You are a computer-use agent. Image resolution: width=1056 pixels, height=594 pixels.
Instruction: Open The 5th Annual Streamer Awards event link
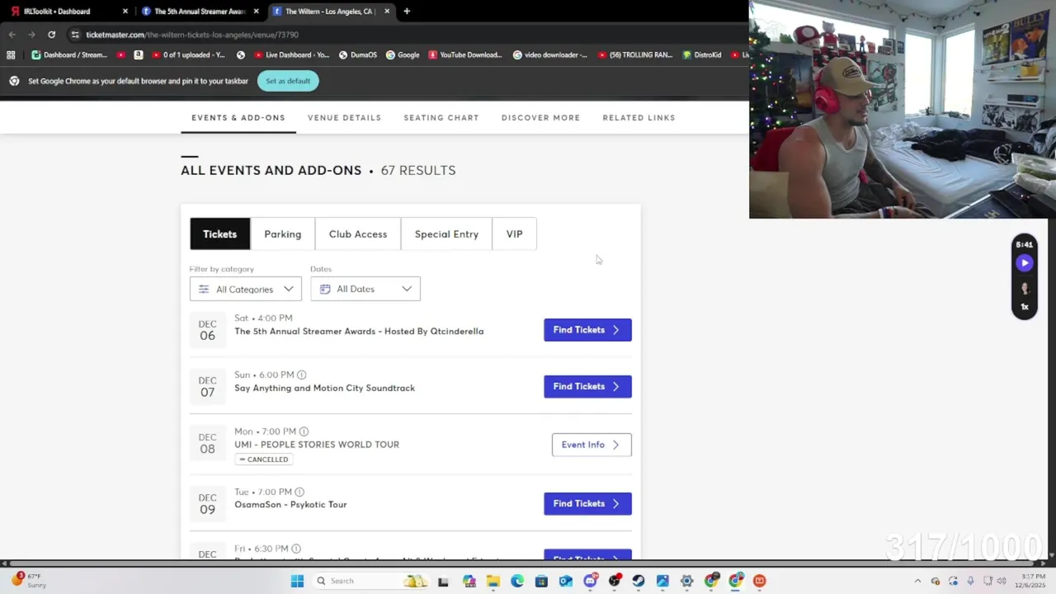coord(359,332)
